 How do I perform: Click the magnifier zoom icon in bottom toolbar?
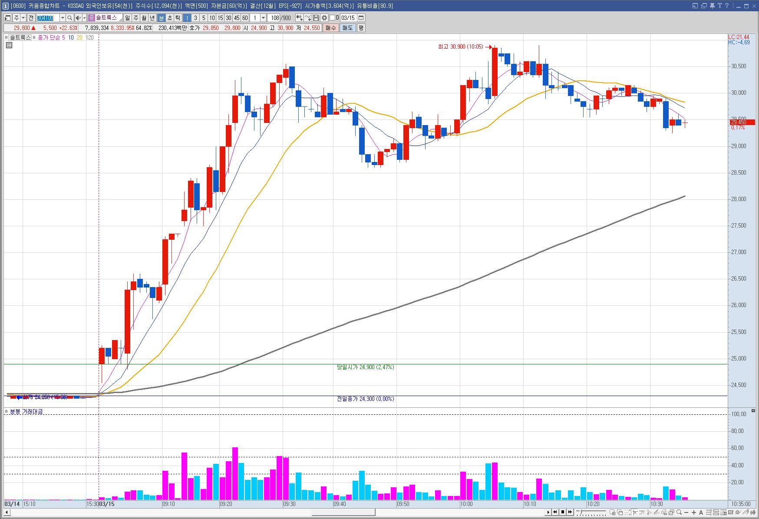[x=679, y=512]
